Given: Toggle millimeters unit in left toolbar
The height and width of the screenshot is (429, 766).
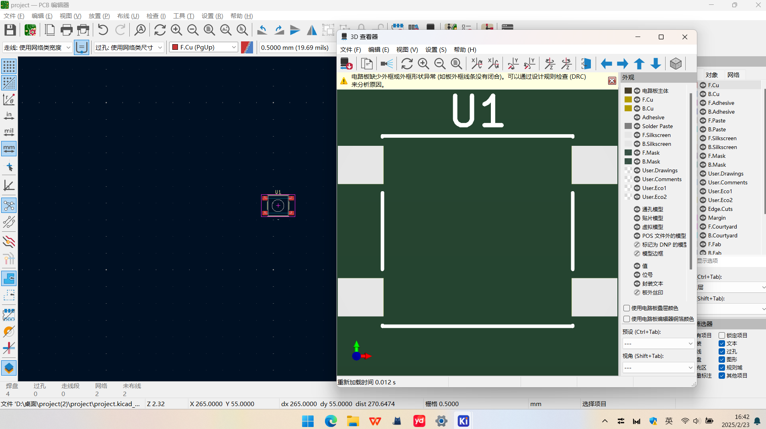Looking at the screenshot, I should click(x=9, y=149).
